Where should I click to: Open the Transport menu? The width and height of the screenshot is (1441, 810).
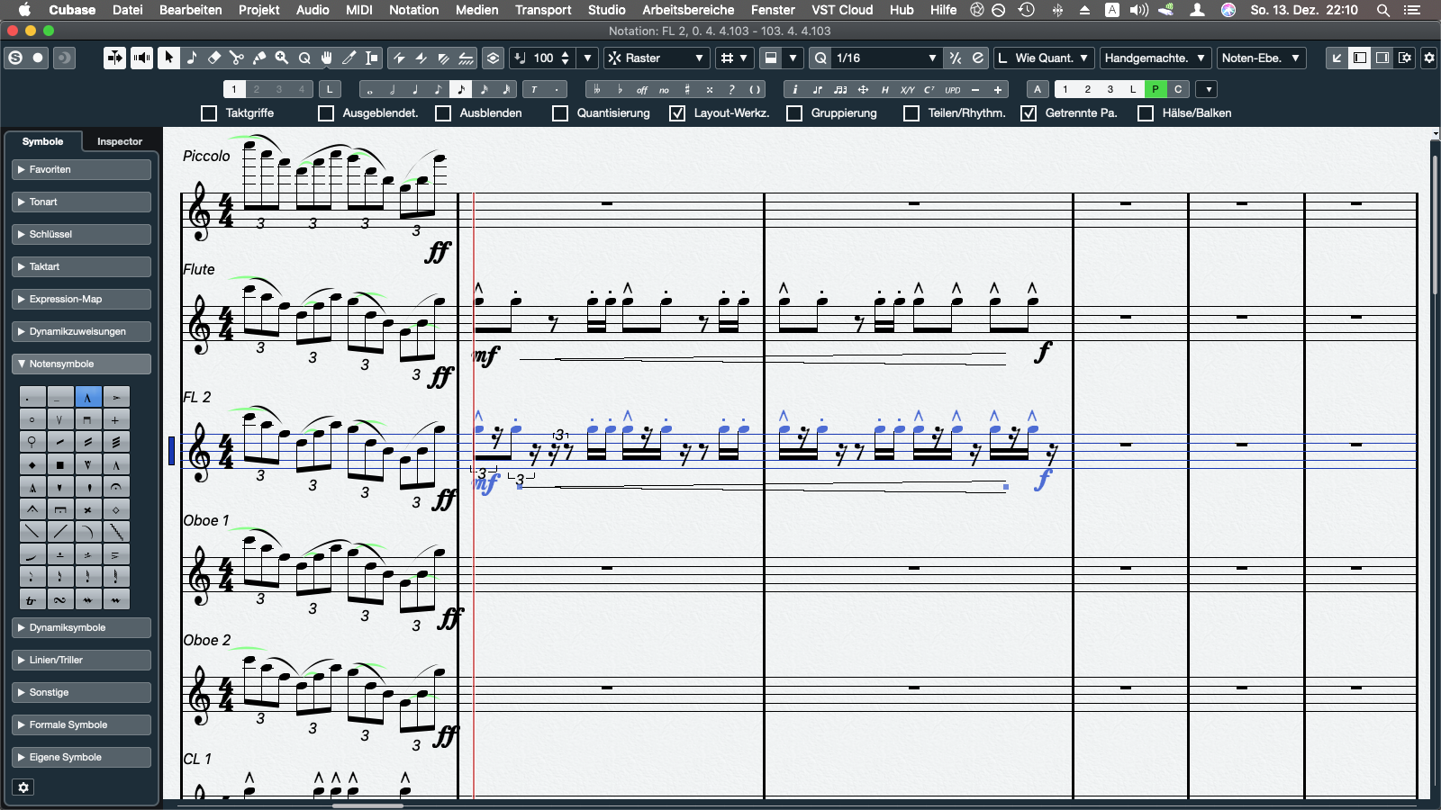coord(543,10)
